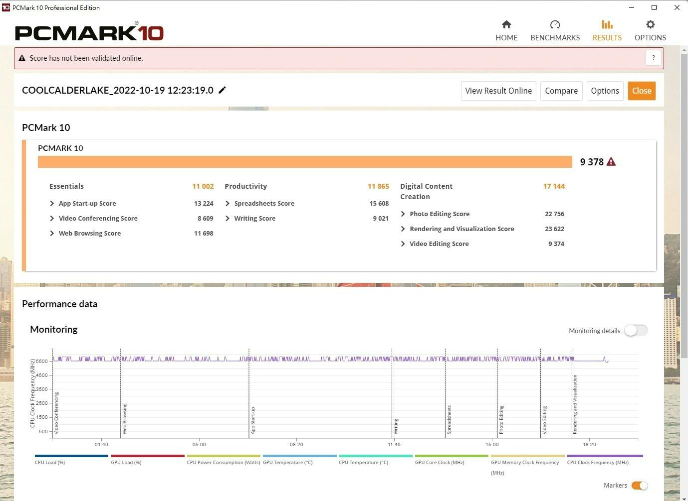
Task: Click the Results bar chart icon
Action: [x=607, y=25]
